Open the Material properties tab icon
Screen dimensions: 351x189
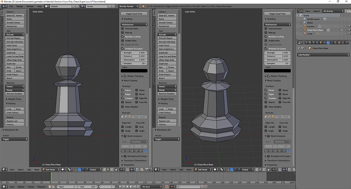[336, 43]
